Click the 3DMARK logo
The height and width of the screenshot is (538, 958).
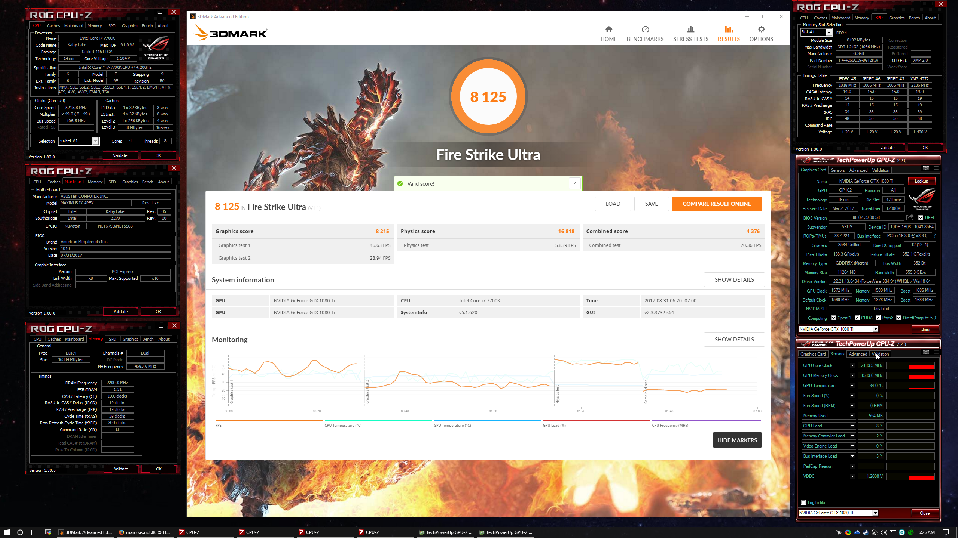[x=230, y=33]
